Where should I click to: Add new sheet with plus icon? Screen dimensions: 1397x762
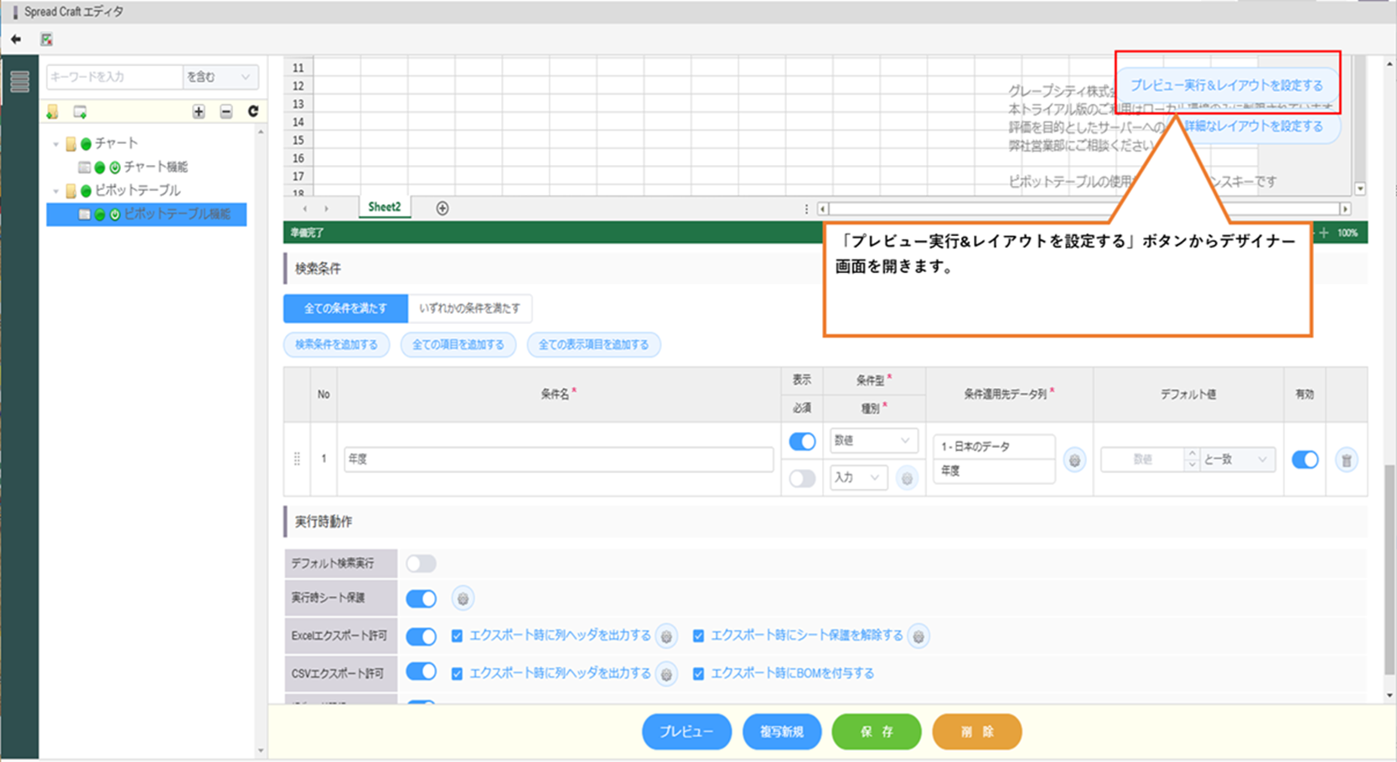(x=442, y=208)
